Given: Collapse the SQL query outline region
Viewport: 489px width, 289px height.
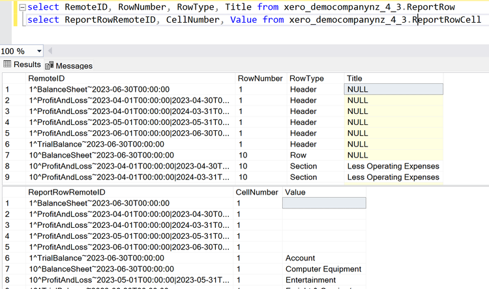Looking at the screenshot, I should click(x=22, y=7).
